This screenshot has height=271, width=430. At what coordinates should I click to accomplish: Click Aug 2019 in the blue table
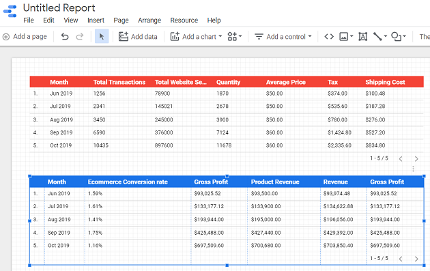click(x=59, y=219)
